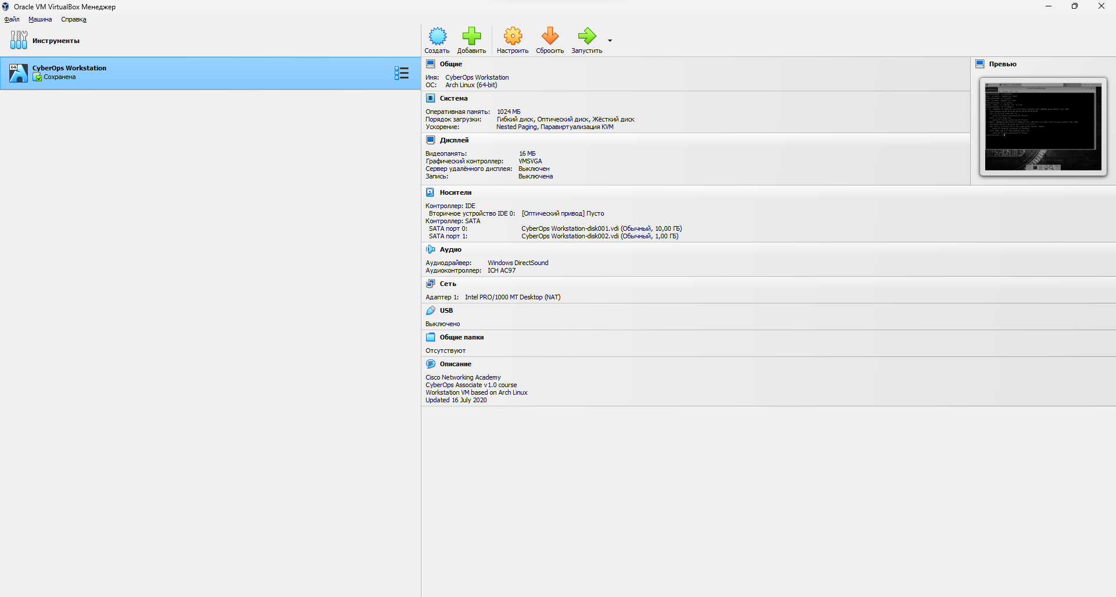Viewport: 1116px width, 597px height.
Task: Click the 1024 МБ memory value
Action: click(509, 112)
